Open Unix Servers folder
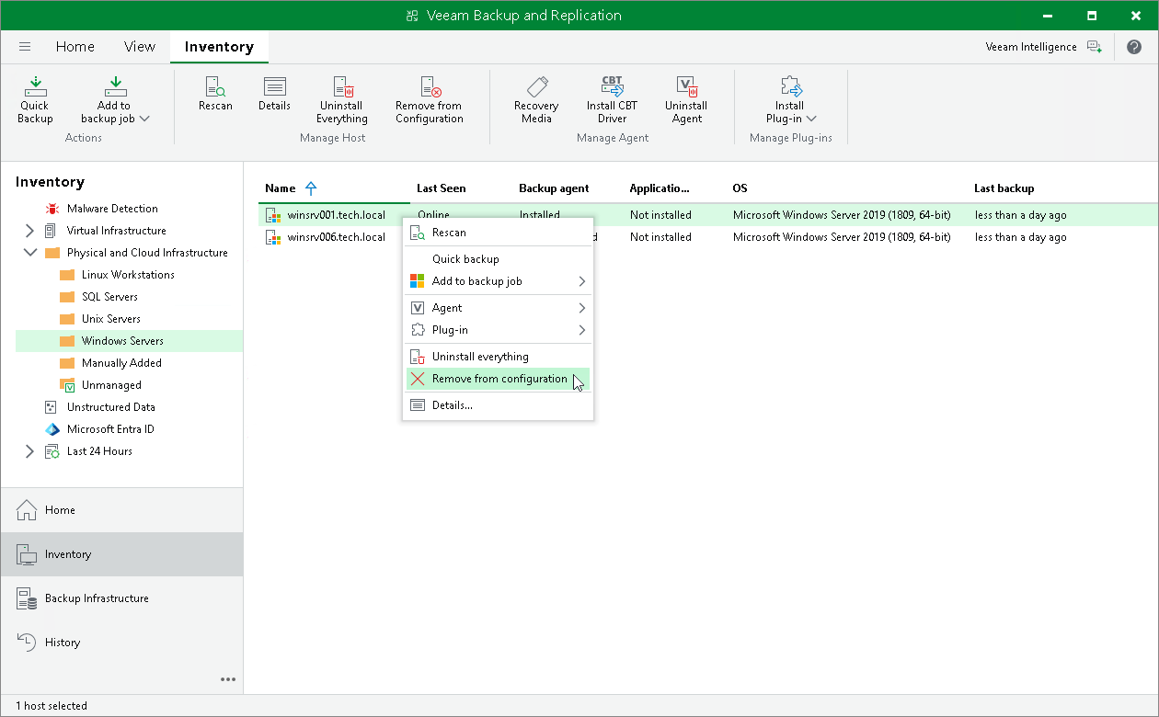The image size is (1159, 717). [111, 319]
